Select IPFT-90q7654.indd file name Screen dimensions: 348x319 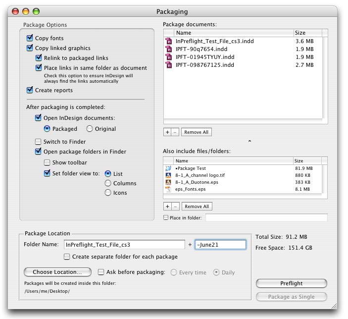(x=201, y=49)
